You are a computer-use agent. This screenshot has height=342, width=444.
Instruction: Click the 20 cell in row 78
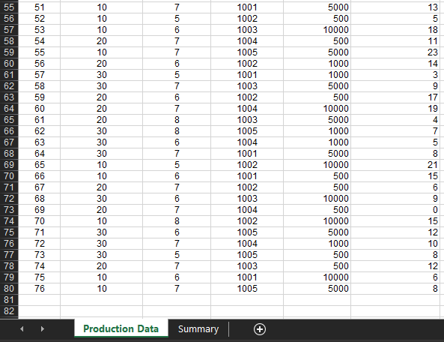(101, 266)
